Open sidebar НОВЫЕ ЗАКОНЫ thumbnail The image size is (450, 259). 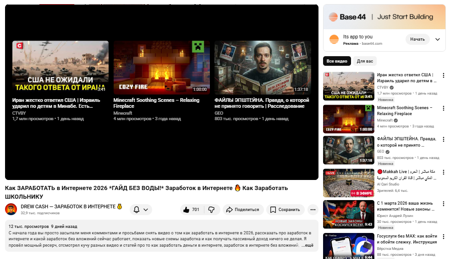(x=349, y=214)
